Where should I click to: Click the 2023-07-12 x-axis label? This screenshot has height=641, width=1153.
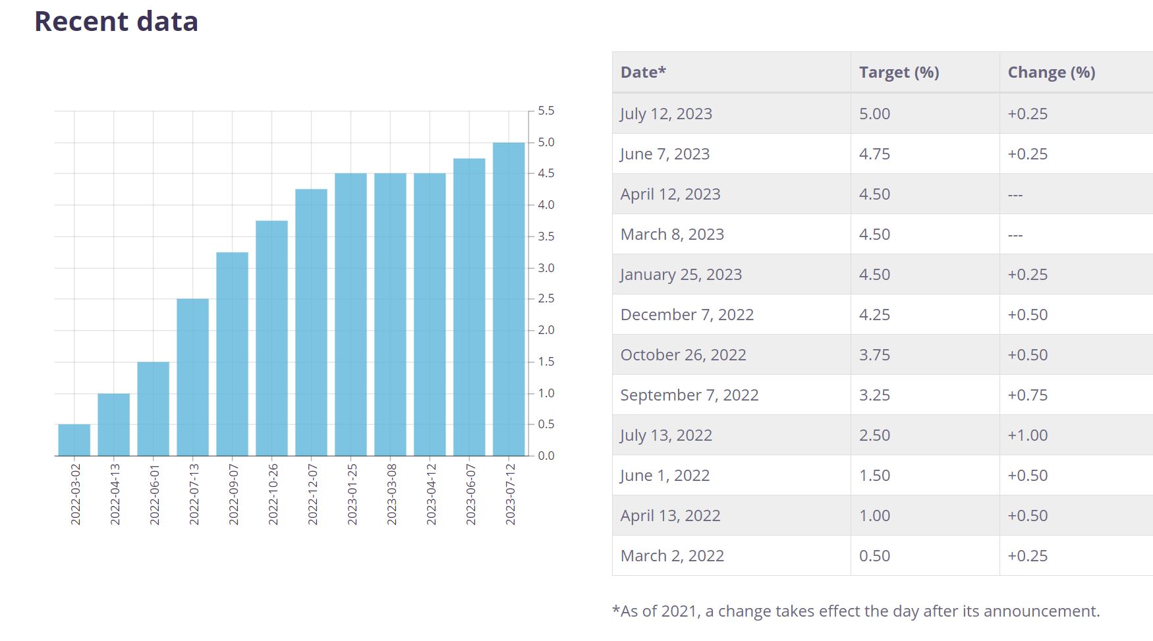pyautogui.click(x=510, y=494)
